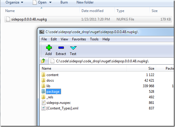
Task: Click the NUPKG File type cell
Action: (125, 19)
